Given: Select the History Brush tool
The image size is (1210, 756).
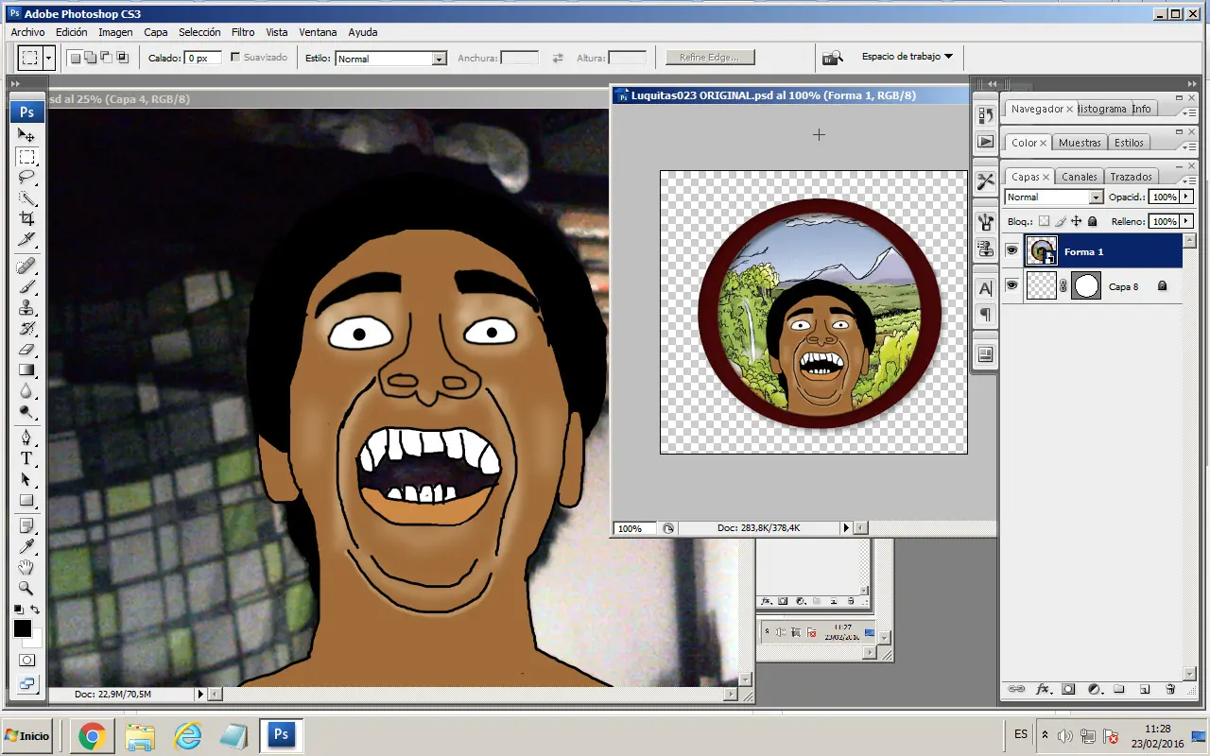Looking at the screenshot, I should [x=26, y=328].
